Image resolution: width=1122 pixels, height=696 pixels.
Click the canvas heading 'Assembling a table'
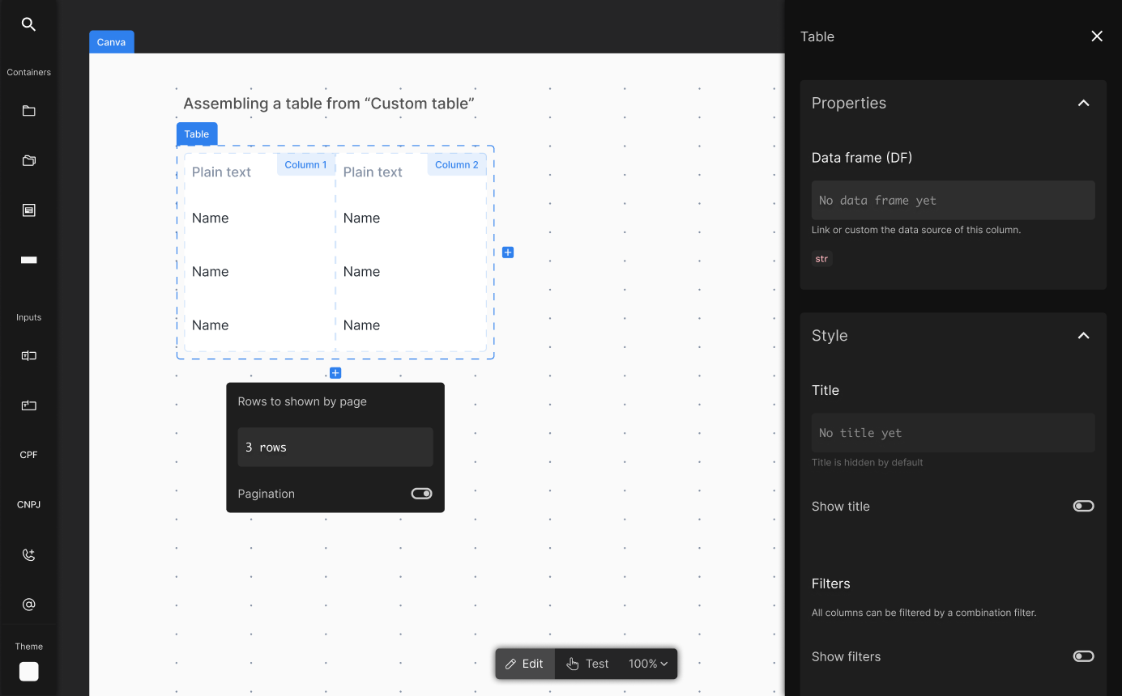[329, 104]
